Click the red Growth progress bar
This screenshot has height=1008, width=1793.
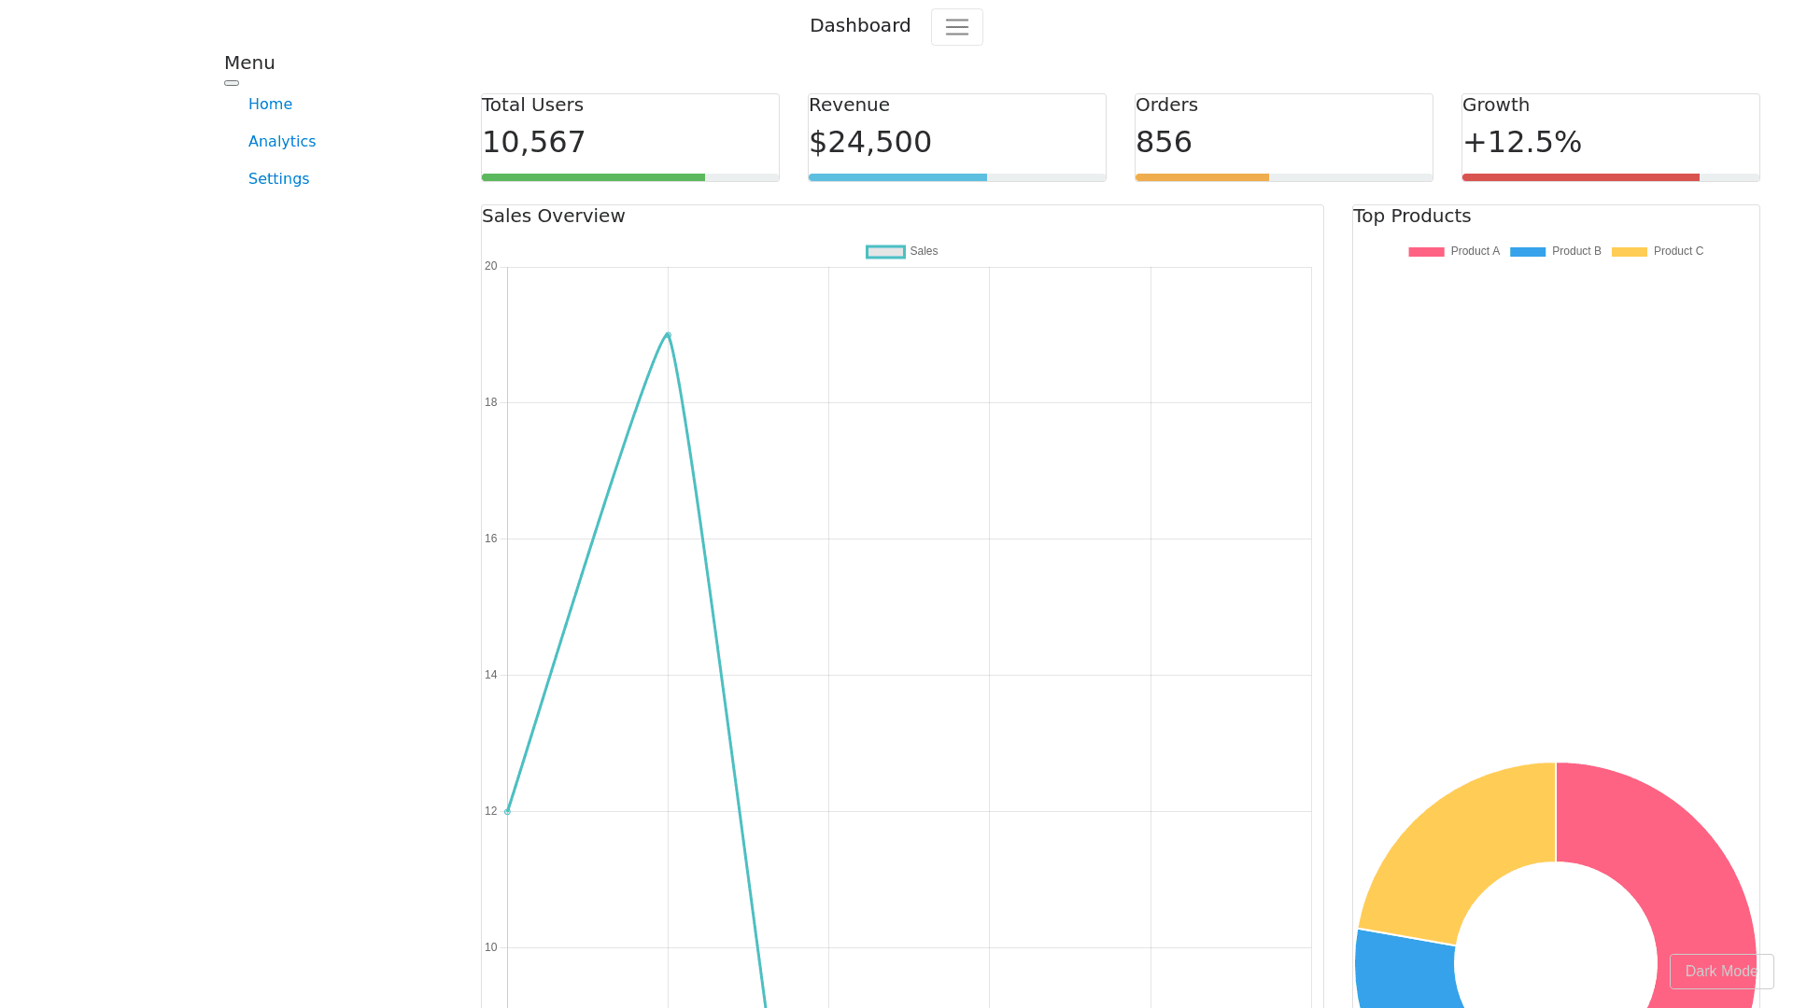tap(1580, 177)
